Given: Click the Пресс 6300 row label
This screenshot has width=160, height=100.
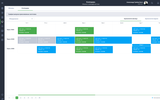Looking at the screenshot, I should [11, 39].
